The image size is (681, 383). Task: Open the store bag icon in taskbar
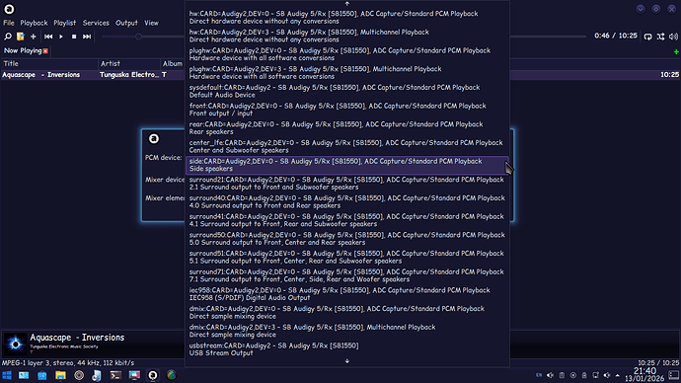click(x=42, y=375)
